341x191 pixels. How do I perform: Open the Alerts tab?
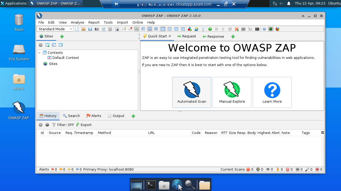[x=94, y=116]
